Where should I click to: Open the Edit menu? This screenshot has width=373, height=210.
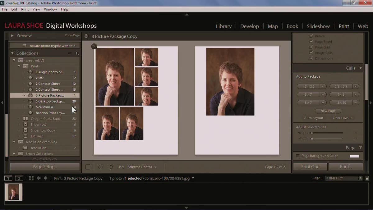(14, 9)
